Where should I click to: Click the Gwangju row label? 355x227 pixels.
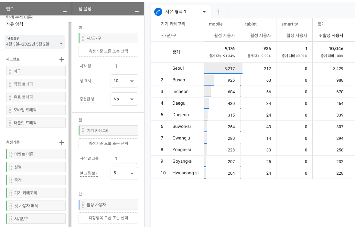click(x=181, y=138)
